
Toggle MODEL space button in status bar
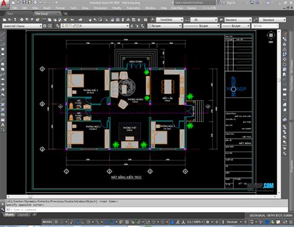pyautogui.click(x=47, y=222)
